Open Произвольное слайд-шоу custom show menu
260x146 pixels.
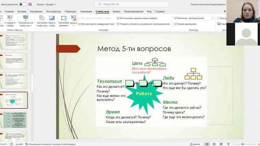[x=26, y=21]
